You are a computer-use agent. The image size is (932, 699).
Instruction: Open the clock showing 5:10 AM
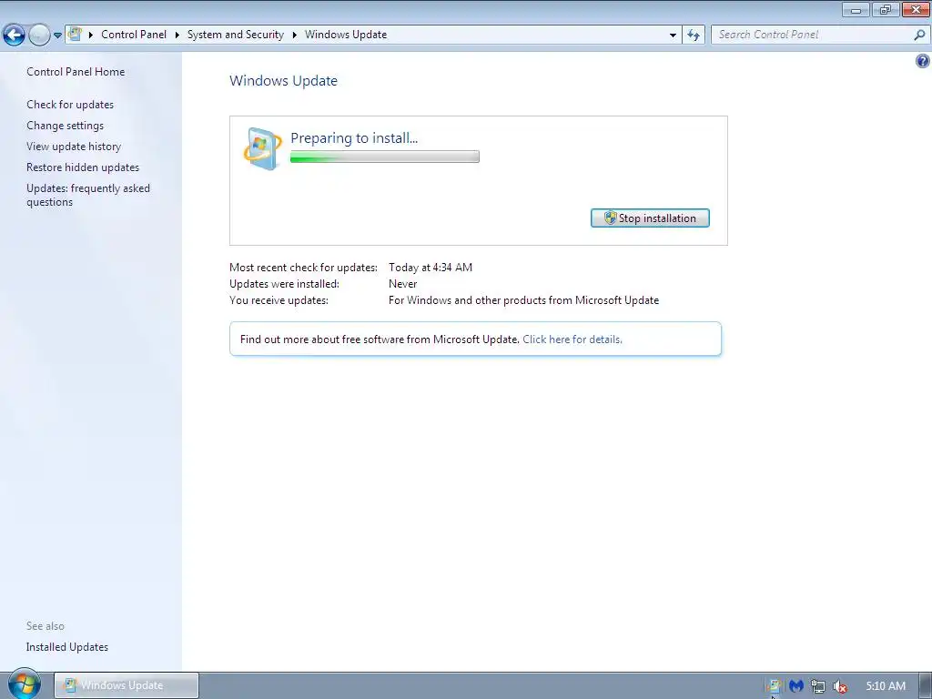886,686
